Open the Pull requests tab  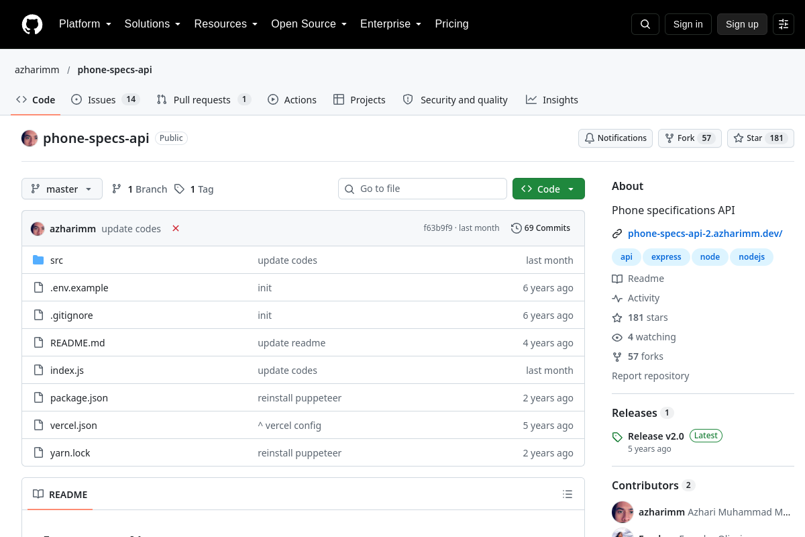[203, 100]
